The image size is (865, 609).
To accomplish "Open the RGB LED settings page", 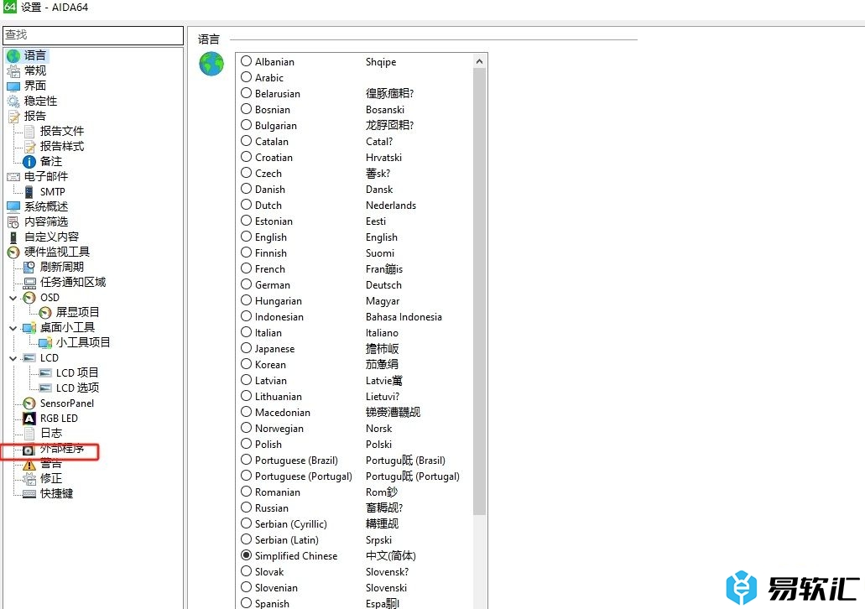I will [59, 418].
